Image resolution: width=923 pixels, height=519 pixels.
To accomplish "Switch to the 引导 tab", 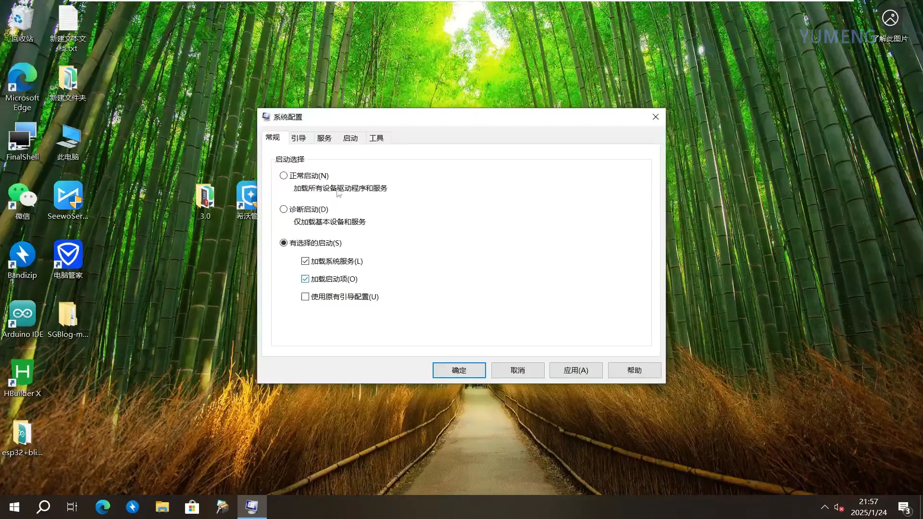I will 299,138.
